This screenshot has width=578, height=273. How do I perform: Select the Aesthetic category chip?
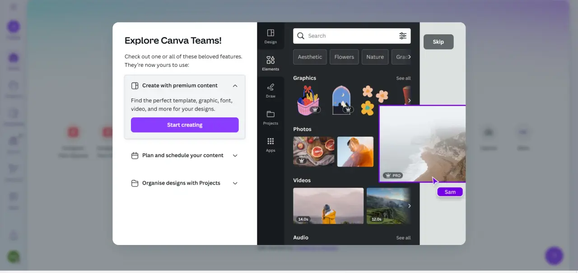[x=310, y=57]
